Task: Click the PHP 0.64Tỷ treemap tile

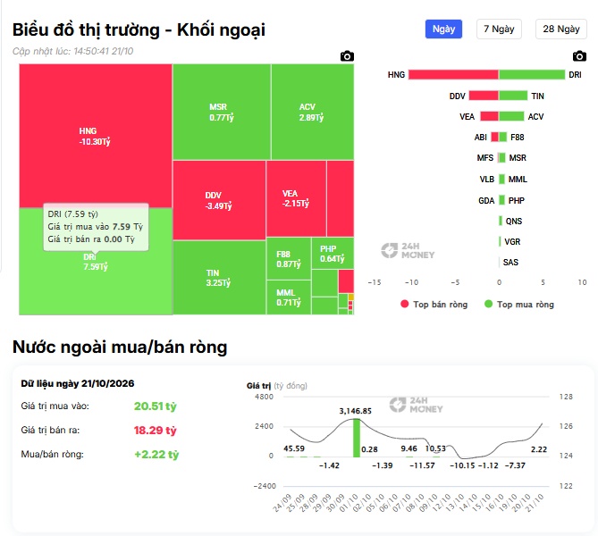Action: click(333, 254)
